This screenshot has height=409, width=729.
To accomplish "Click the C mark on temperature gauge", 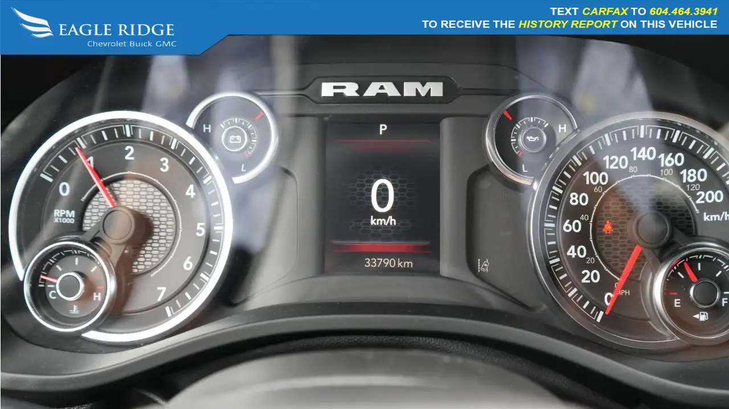I will [x=52, y=294].
